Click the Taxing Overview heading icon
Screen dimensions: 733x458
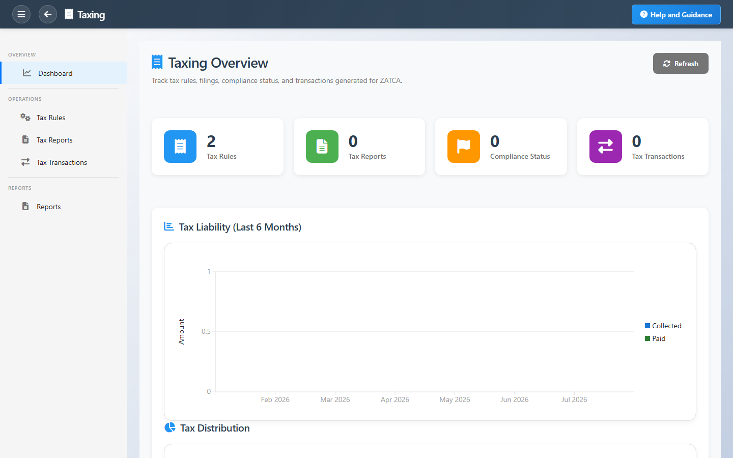click(157, 63)
